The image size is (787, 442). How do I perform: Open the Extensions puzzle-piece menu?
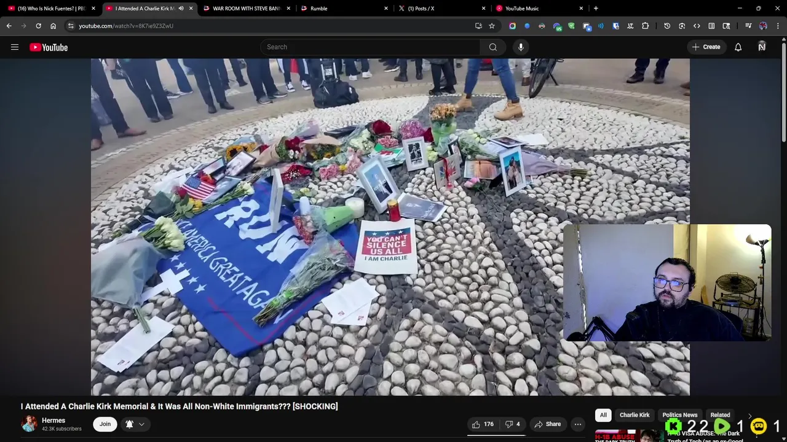(645, 26)
